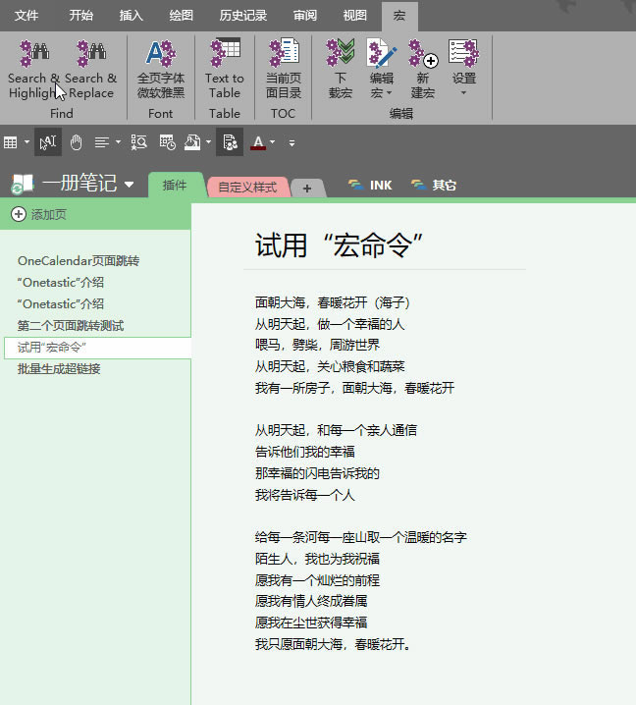Screen dimensions: 636x705
Task: Click the line 陌生人，我也为我祝福
Action: [x=317, y=559]
